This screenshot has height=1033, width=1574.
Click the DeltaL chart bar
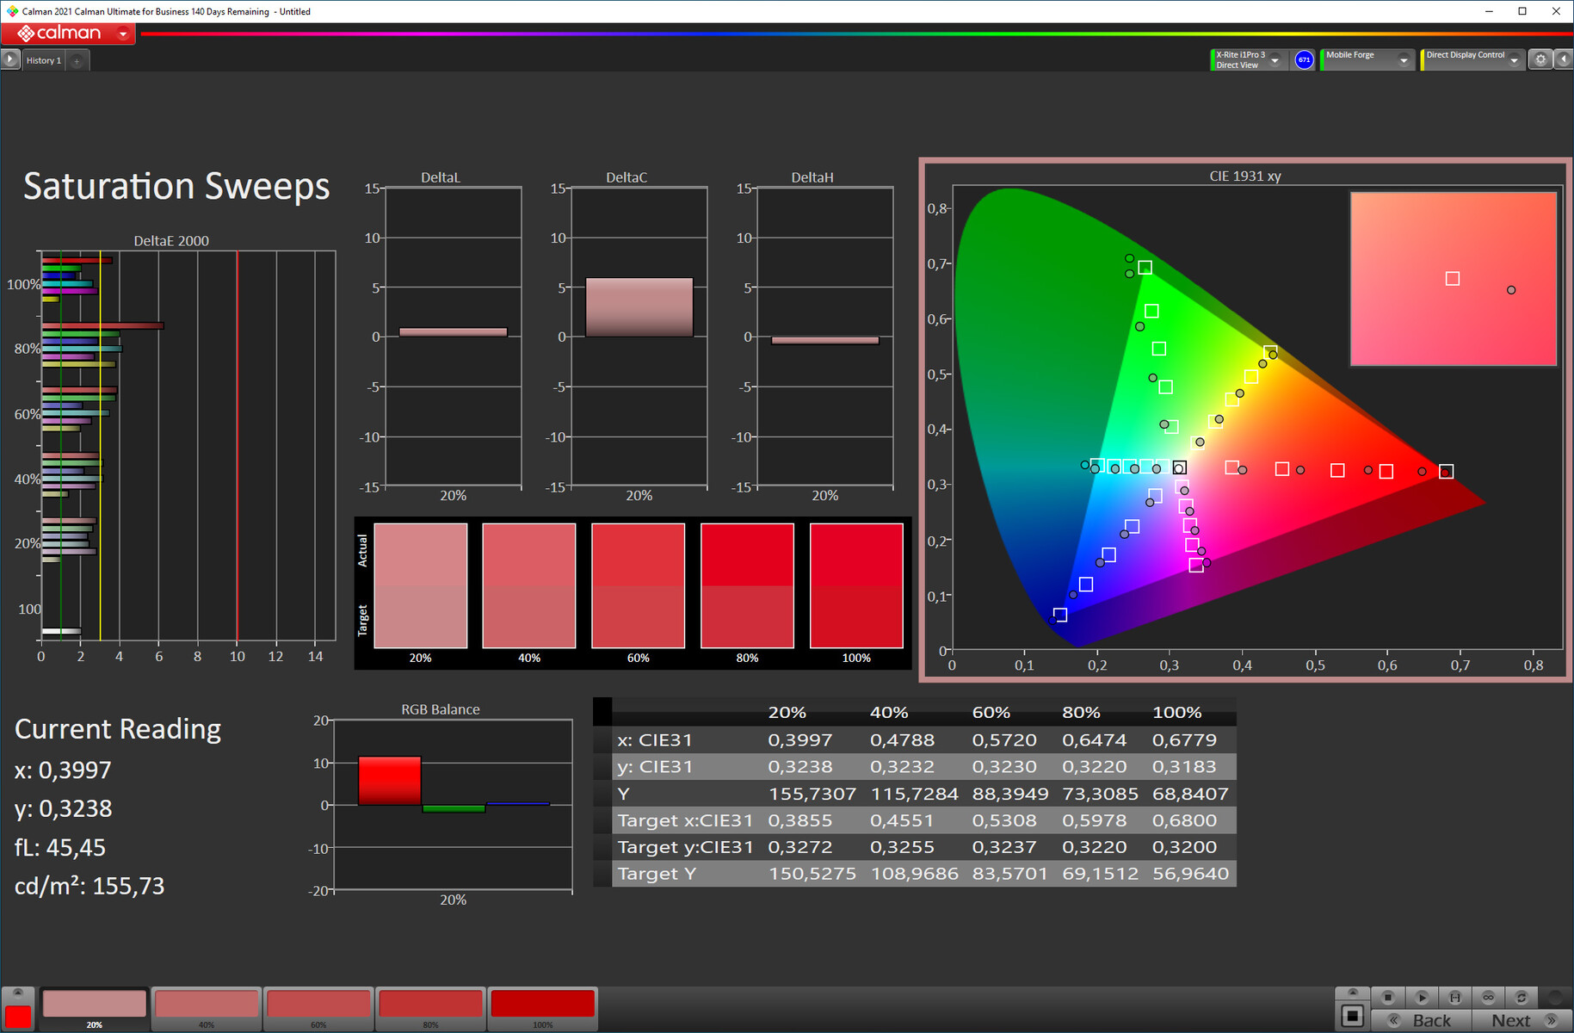(454, 332)
